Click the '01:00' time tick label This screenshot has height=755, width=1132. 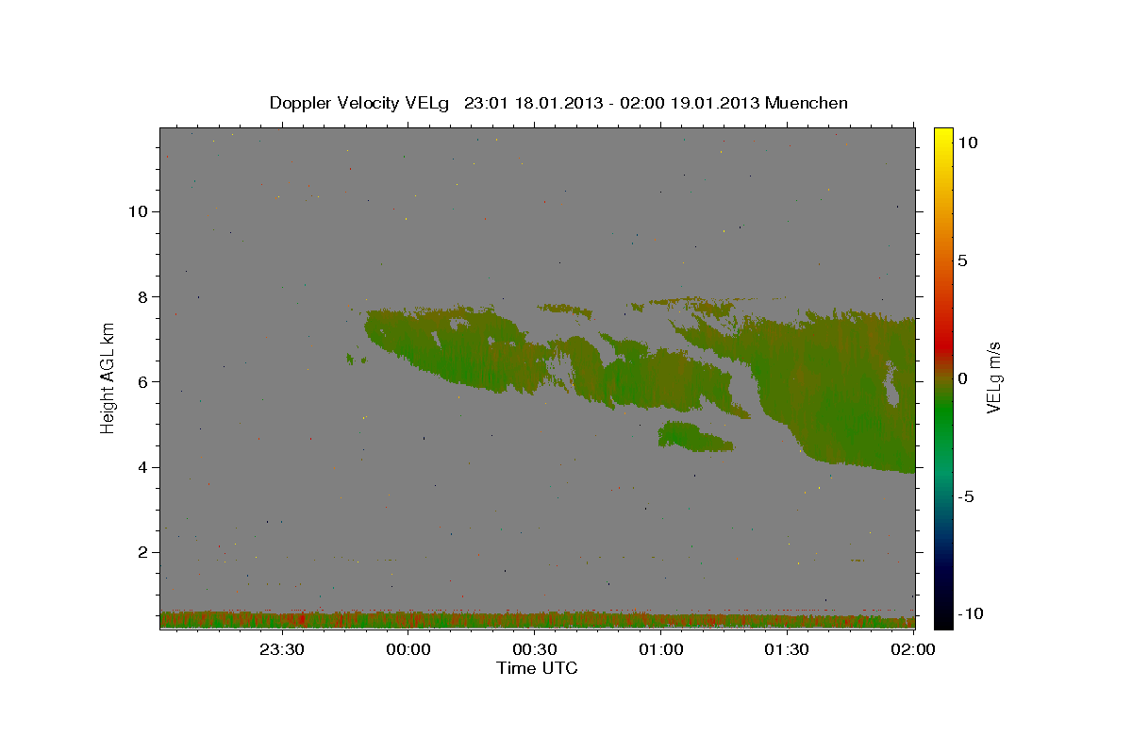[x=660, y=649]
